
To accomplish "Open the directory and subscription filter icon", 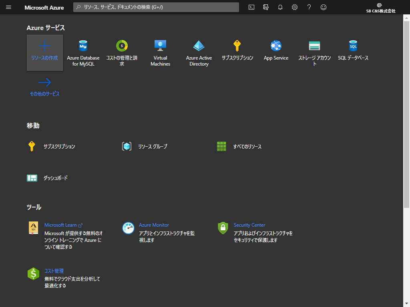I will click(266, 7).
